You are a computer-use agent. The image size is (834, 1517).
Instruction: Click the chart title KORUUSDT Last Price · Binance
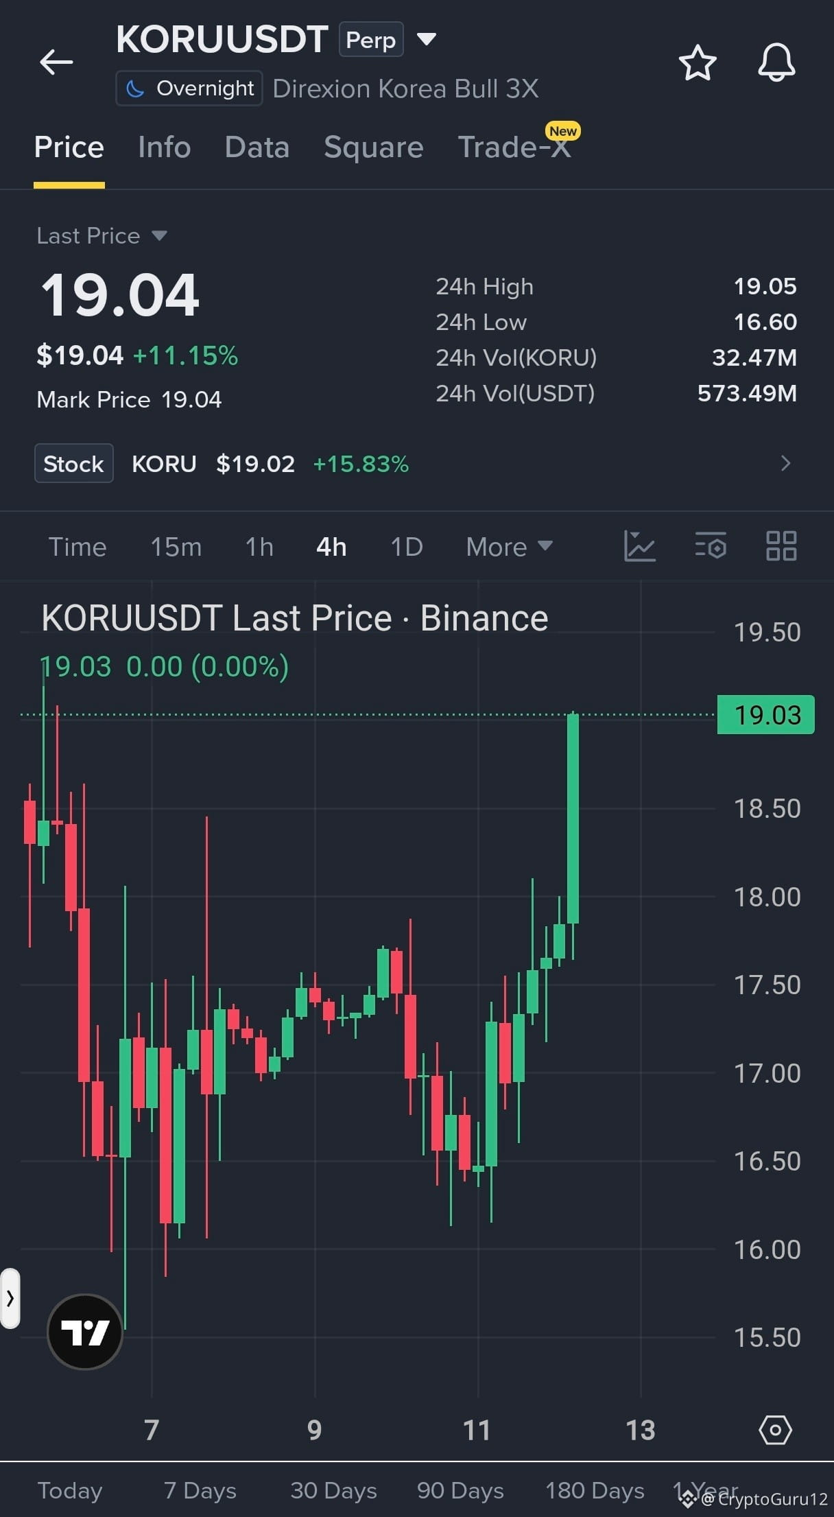click(295, 618)
